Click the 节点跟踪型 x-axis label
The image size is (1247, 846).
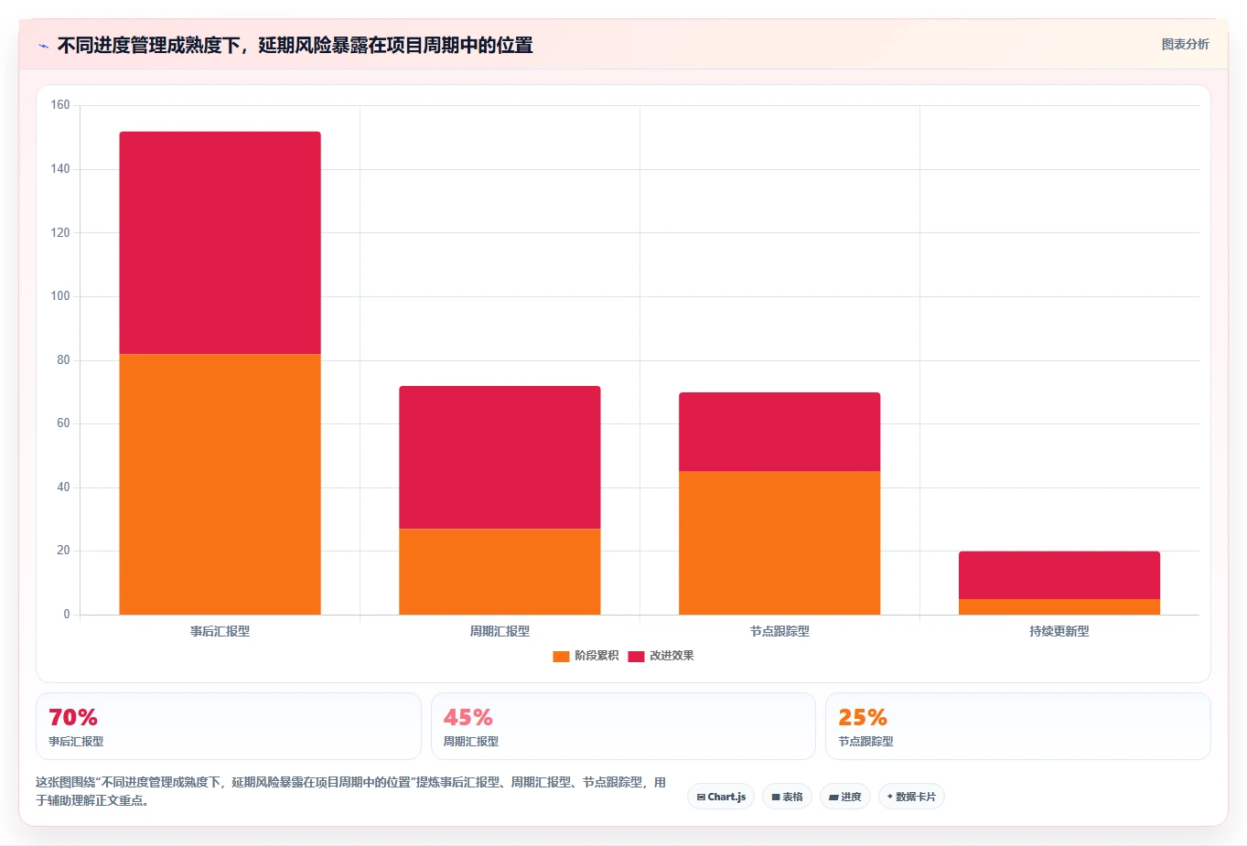(x=779, y=631)
